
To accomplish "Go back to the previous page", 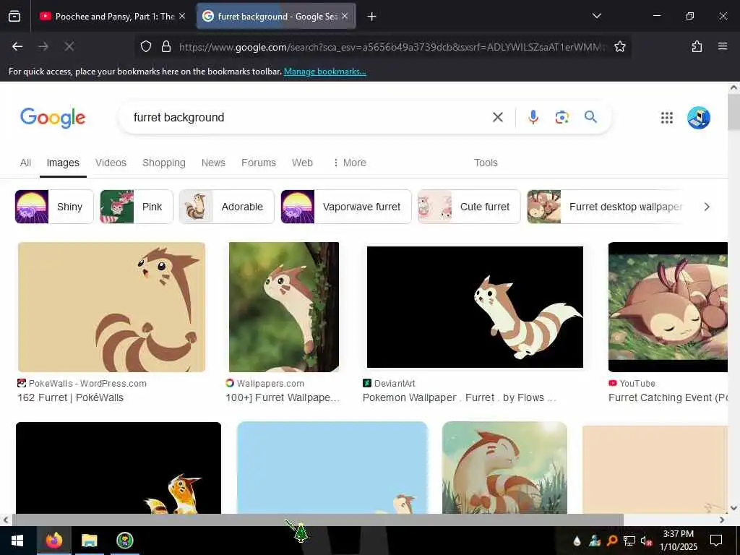I will (17, 46).
